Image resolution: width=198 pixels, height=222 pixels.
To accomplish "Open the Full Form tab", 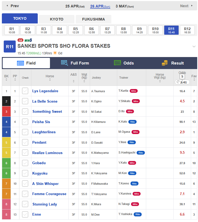I will 75,63.
